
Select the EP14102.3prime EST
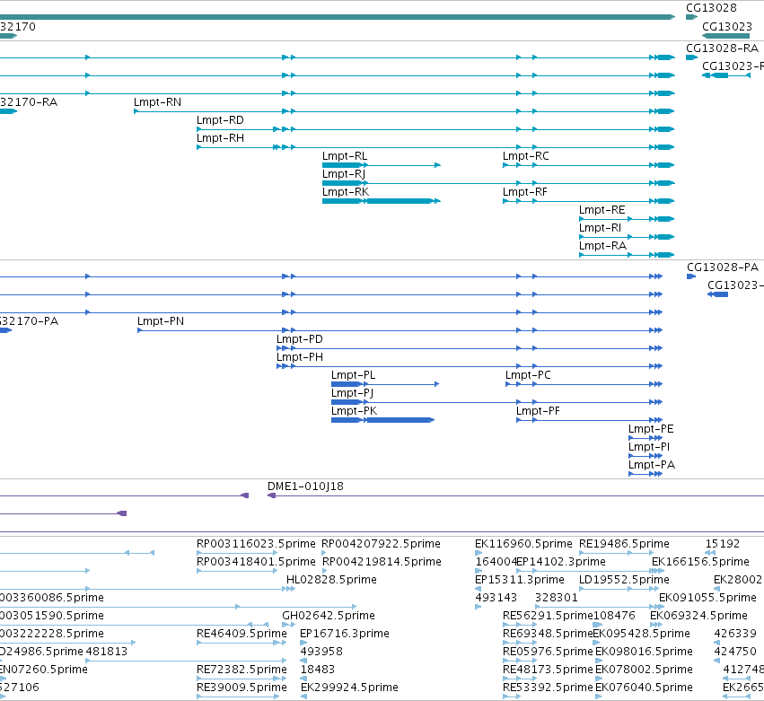(589, 571)
